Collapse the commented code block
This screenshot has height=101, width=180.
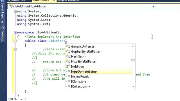click(x=15, y=49)
